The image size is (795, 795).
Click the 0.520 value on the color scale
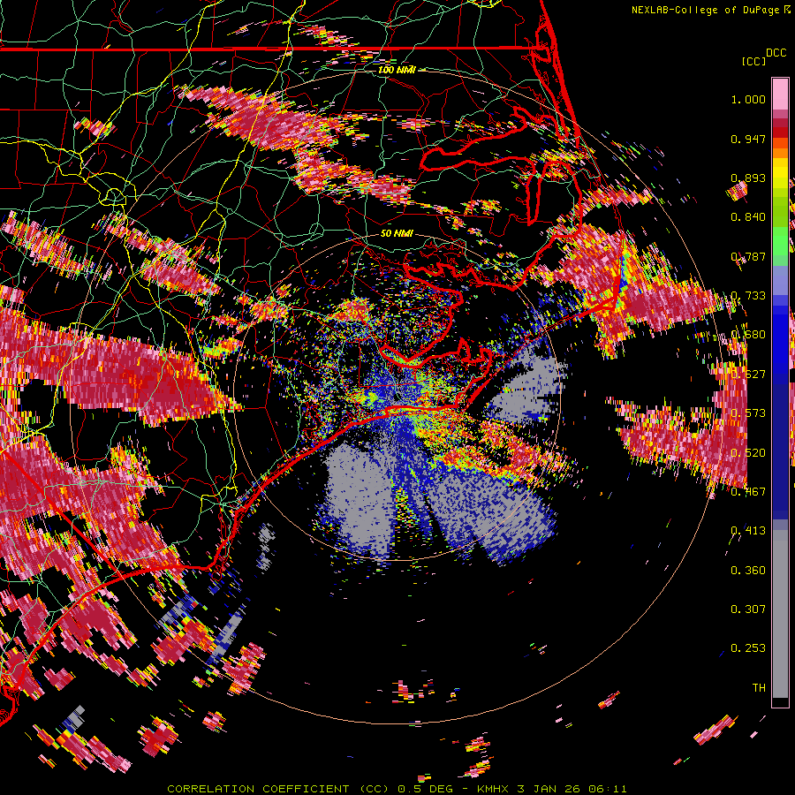(x=748, y=453)
